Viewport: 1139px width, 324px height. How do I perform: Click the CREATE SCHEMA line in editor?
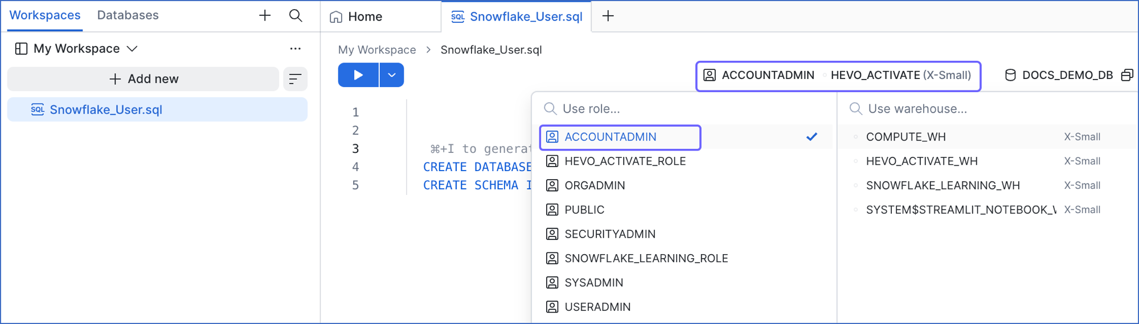477,185
